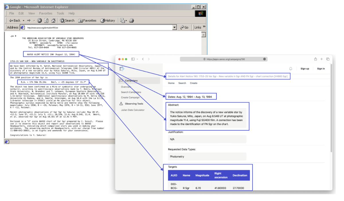Image resolution: width=344 pixels, height=201 pixels.
Task: Click the Safari tab overview icon
Action: tap(328, 59)
